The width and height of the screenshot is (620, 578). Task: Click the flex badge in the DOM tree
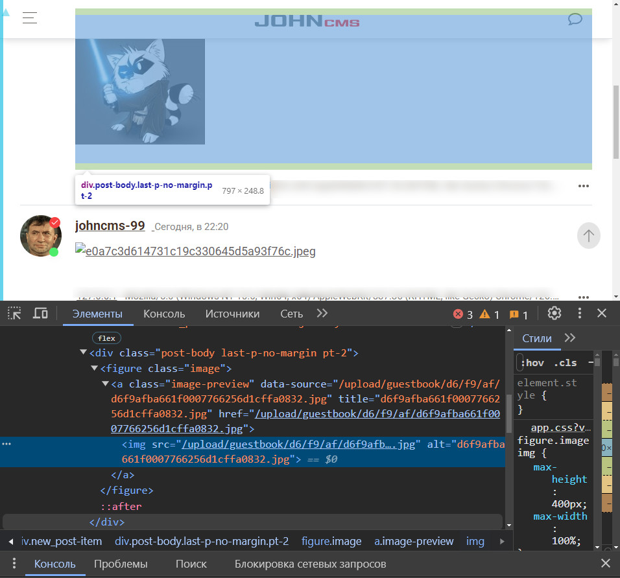pyautogui.click(x=106, y=338)
